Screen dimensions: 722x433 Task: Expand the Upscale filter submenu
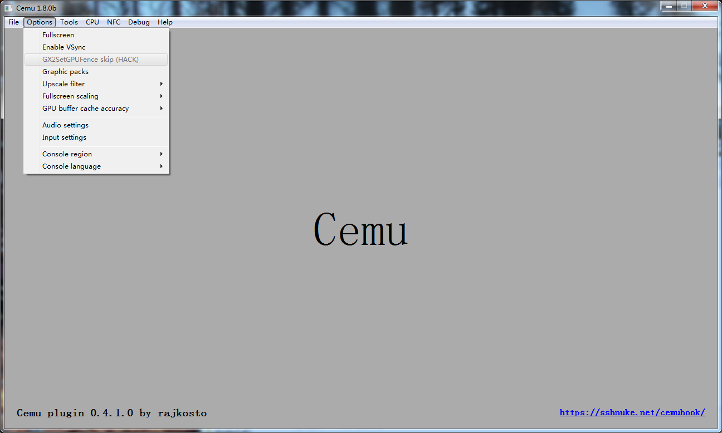[x=96, y=84]
